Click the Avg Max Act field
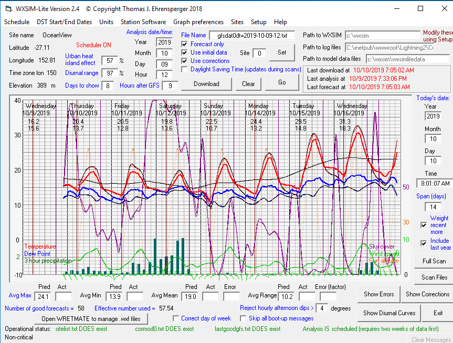453x343 pixels. click(64, 296)
